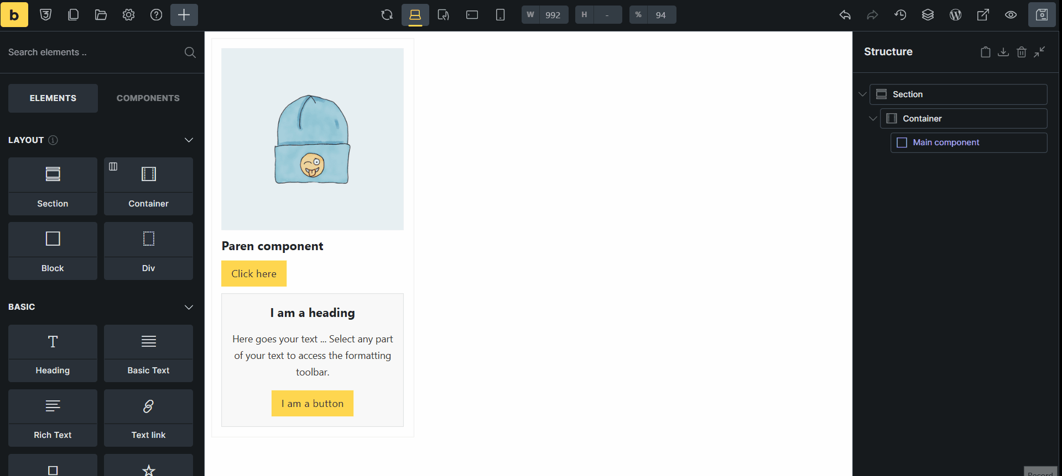Click the I am a heading text
Image resolution: width=1062 pixels, height=476 pixels.
pos(313,313)
